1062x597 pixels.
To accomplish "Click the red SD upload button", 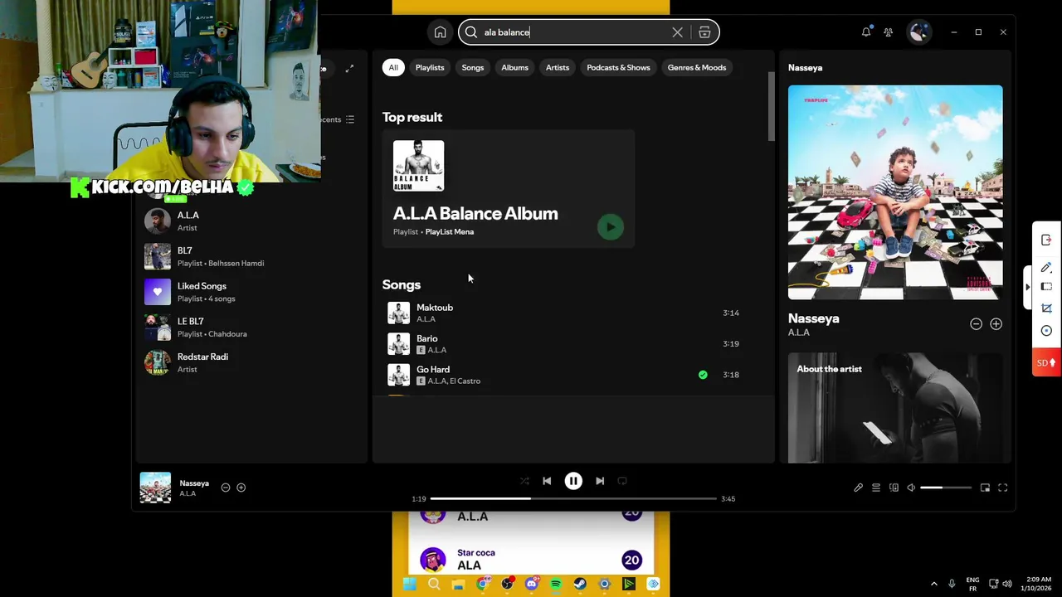I will [x=1046, y=362].
